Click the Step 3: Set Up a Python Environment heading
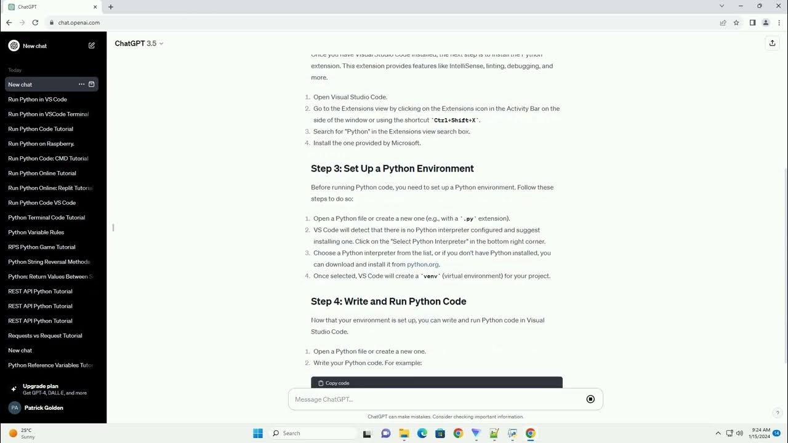This screenshot has width=788, height=443. (x=392, y=169)
